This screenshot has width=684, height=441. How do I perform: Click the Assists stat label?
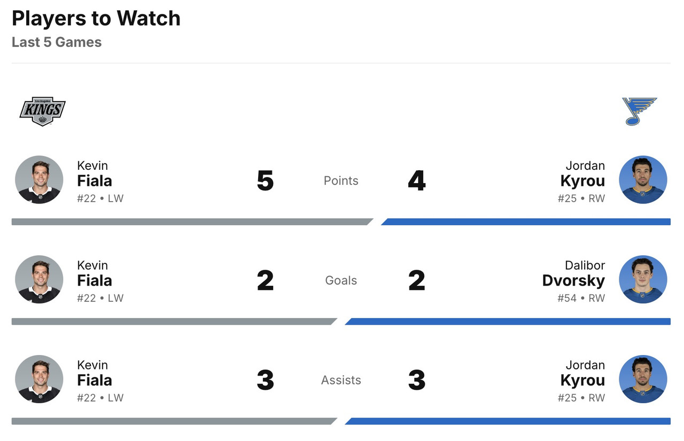click(x=341, y=381)
